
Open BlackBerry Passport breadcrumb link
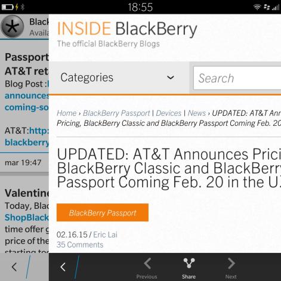[x=116, y=113]
